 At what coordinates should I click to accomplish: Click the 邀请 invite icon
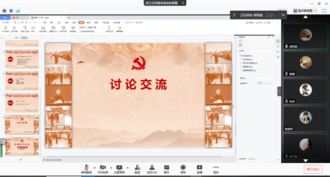tap(137, 168)
